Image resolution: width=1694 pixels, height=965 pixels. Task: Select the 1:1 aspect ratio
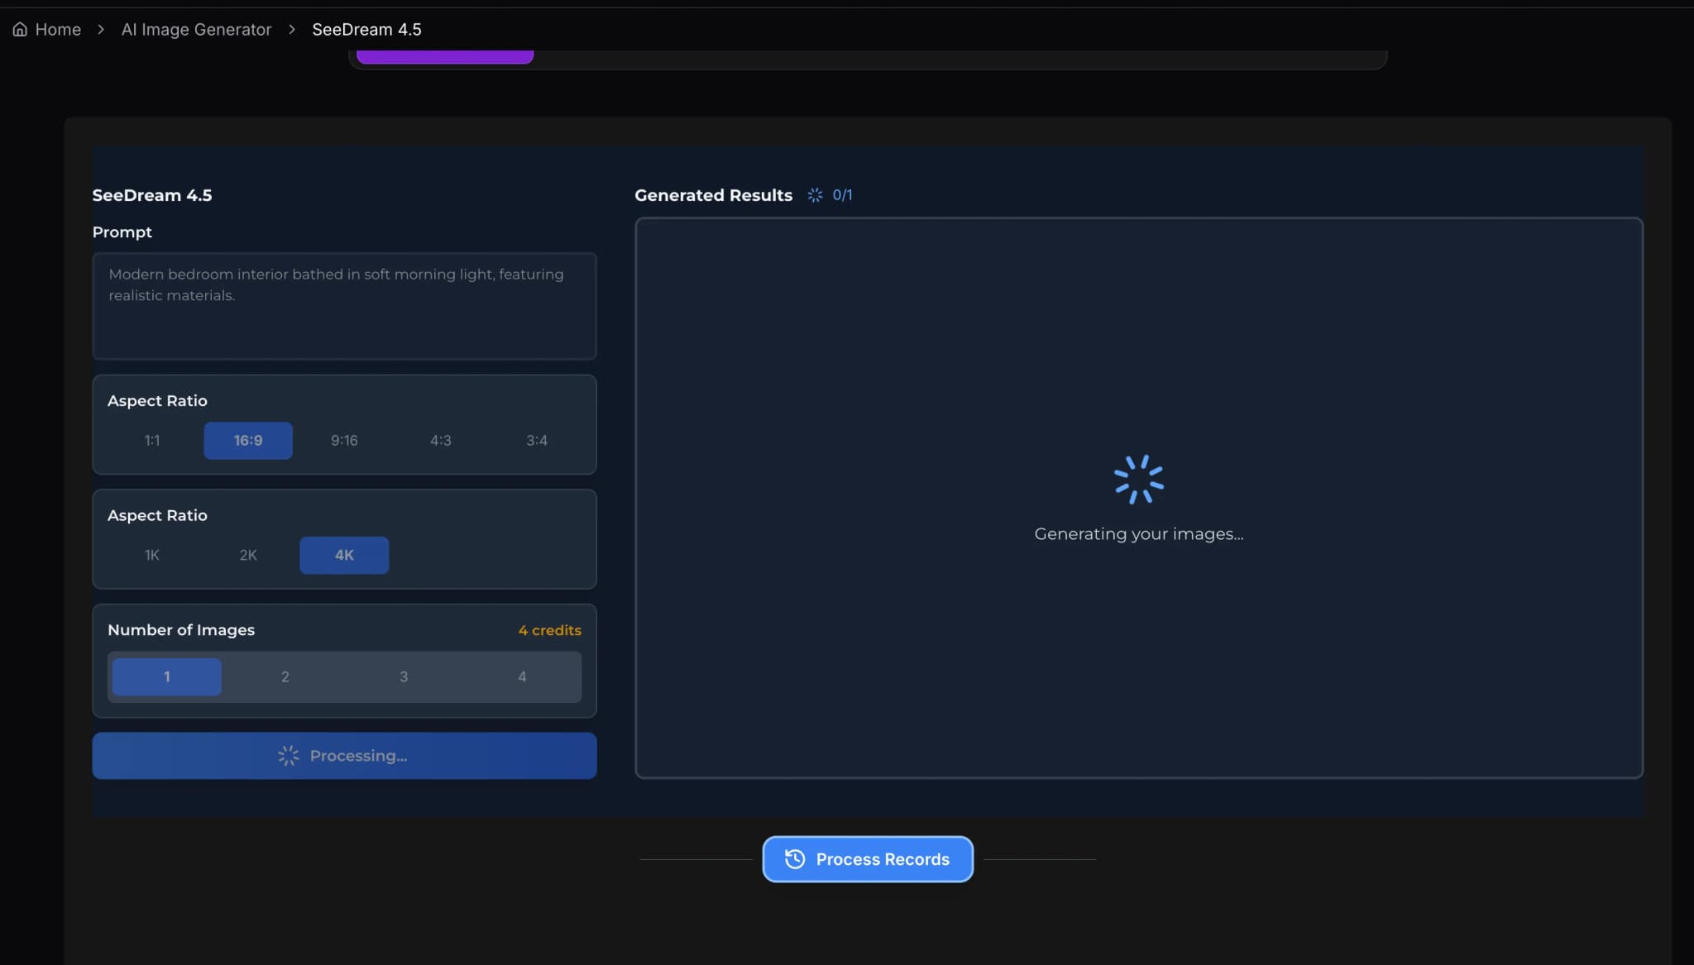click(152, 441)
